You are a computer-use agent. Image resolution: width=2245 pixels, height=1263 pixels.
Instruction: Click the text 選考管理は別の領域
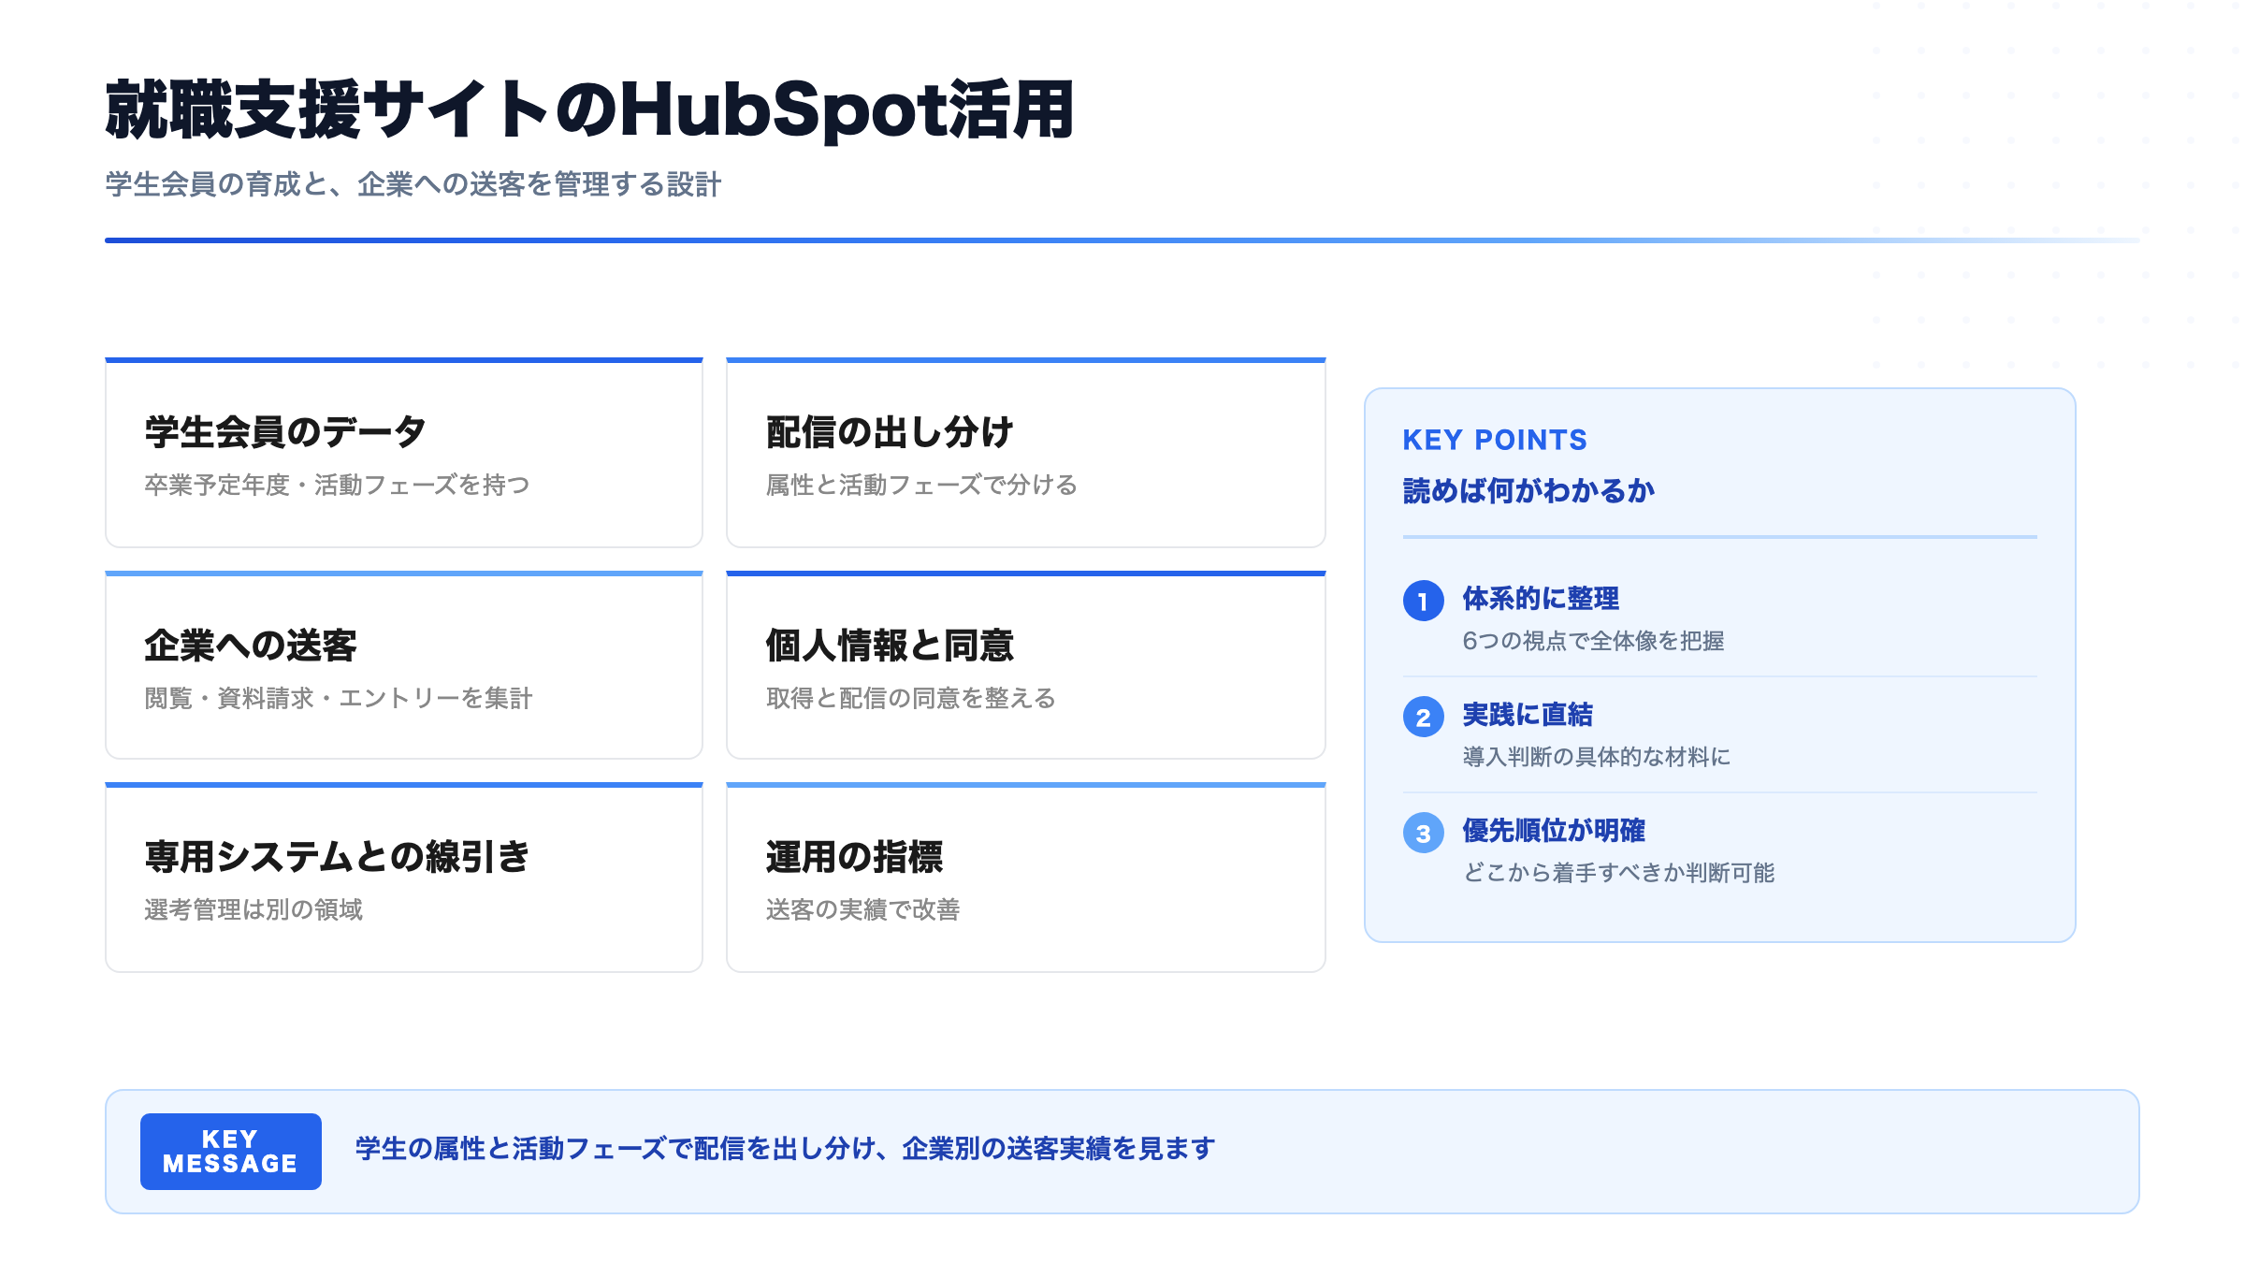pyautogui.click(x=253, y=909)
